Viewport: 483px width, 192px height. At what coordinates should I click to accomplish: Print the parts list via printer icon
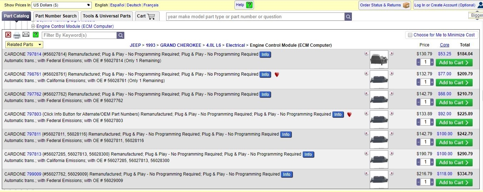point(17,35)
